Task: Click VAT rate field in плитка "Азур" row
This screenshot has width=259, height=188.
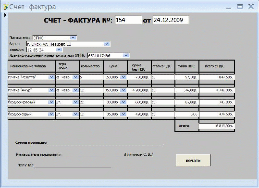Action: point(163,90)
